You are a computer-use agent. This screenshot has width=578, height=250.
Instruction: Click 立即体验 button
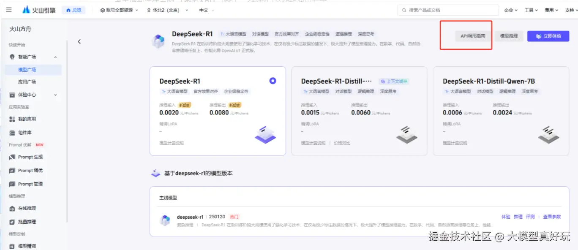click(x=548, y=36)
